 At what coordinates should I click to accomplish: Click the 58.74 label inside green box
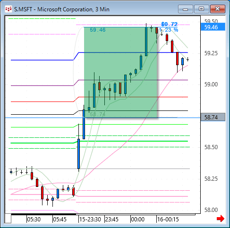coord(98,114)
